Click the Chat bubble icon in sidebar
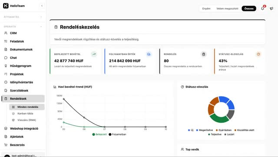Viewport: 278px width, 157px height. [x=6, y=58]
